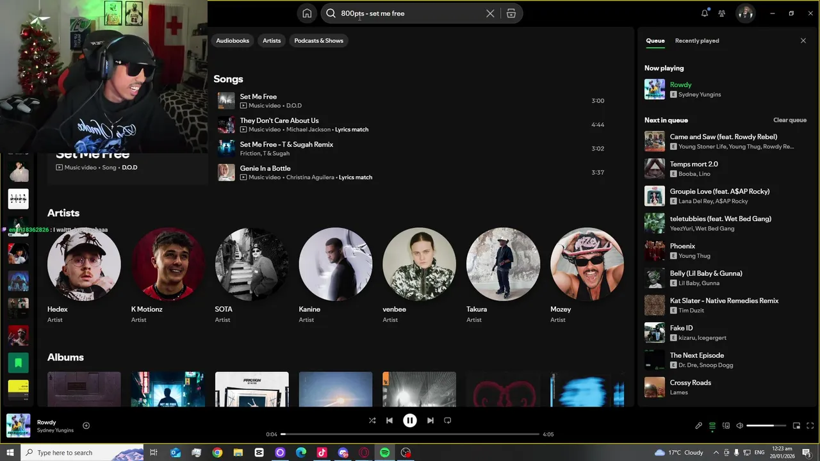Open notifications bell
The height and width of the screenshot is (461, 820).
click(x=705, y=13)
